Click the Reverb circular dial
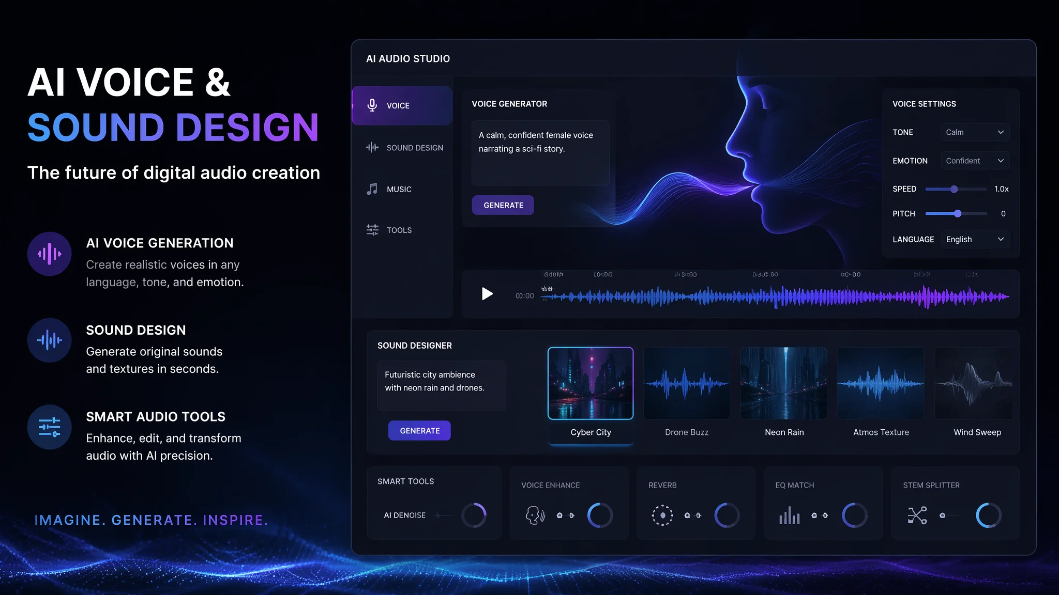This screenshot has width=1059, height=595. point(727,515)
